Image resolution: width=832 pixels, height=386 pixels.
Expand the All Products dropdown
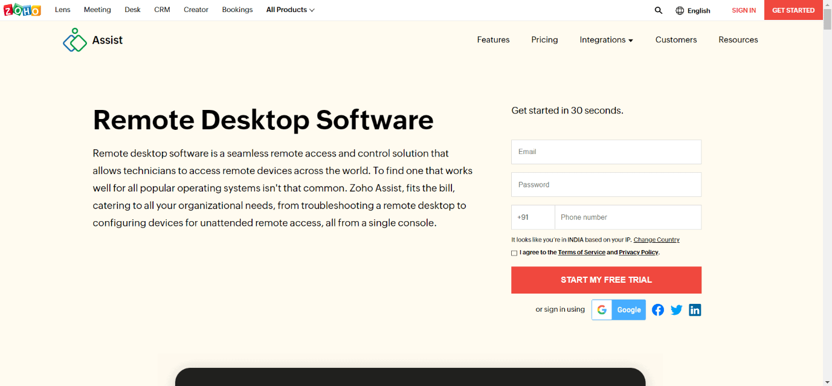(290, 10)
